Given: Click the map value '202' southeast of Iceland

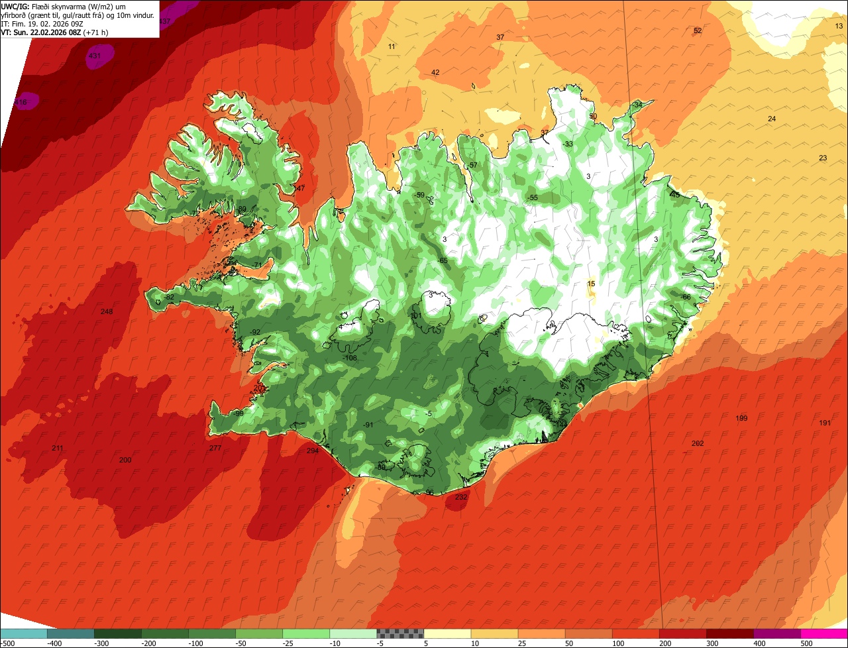Looking at the screenshot, I should [x=698, y=443].
